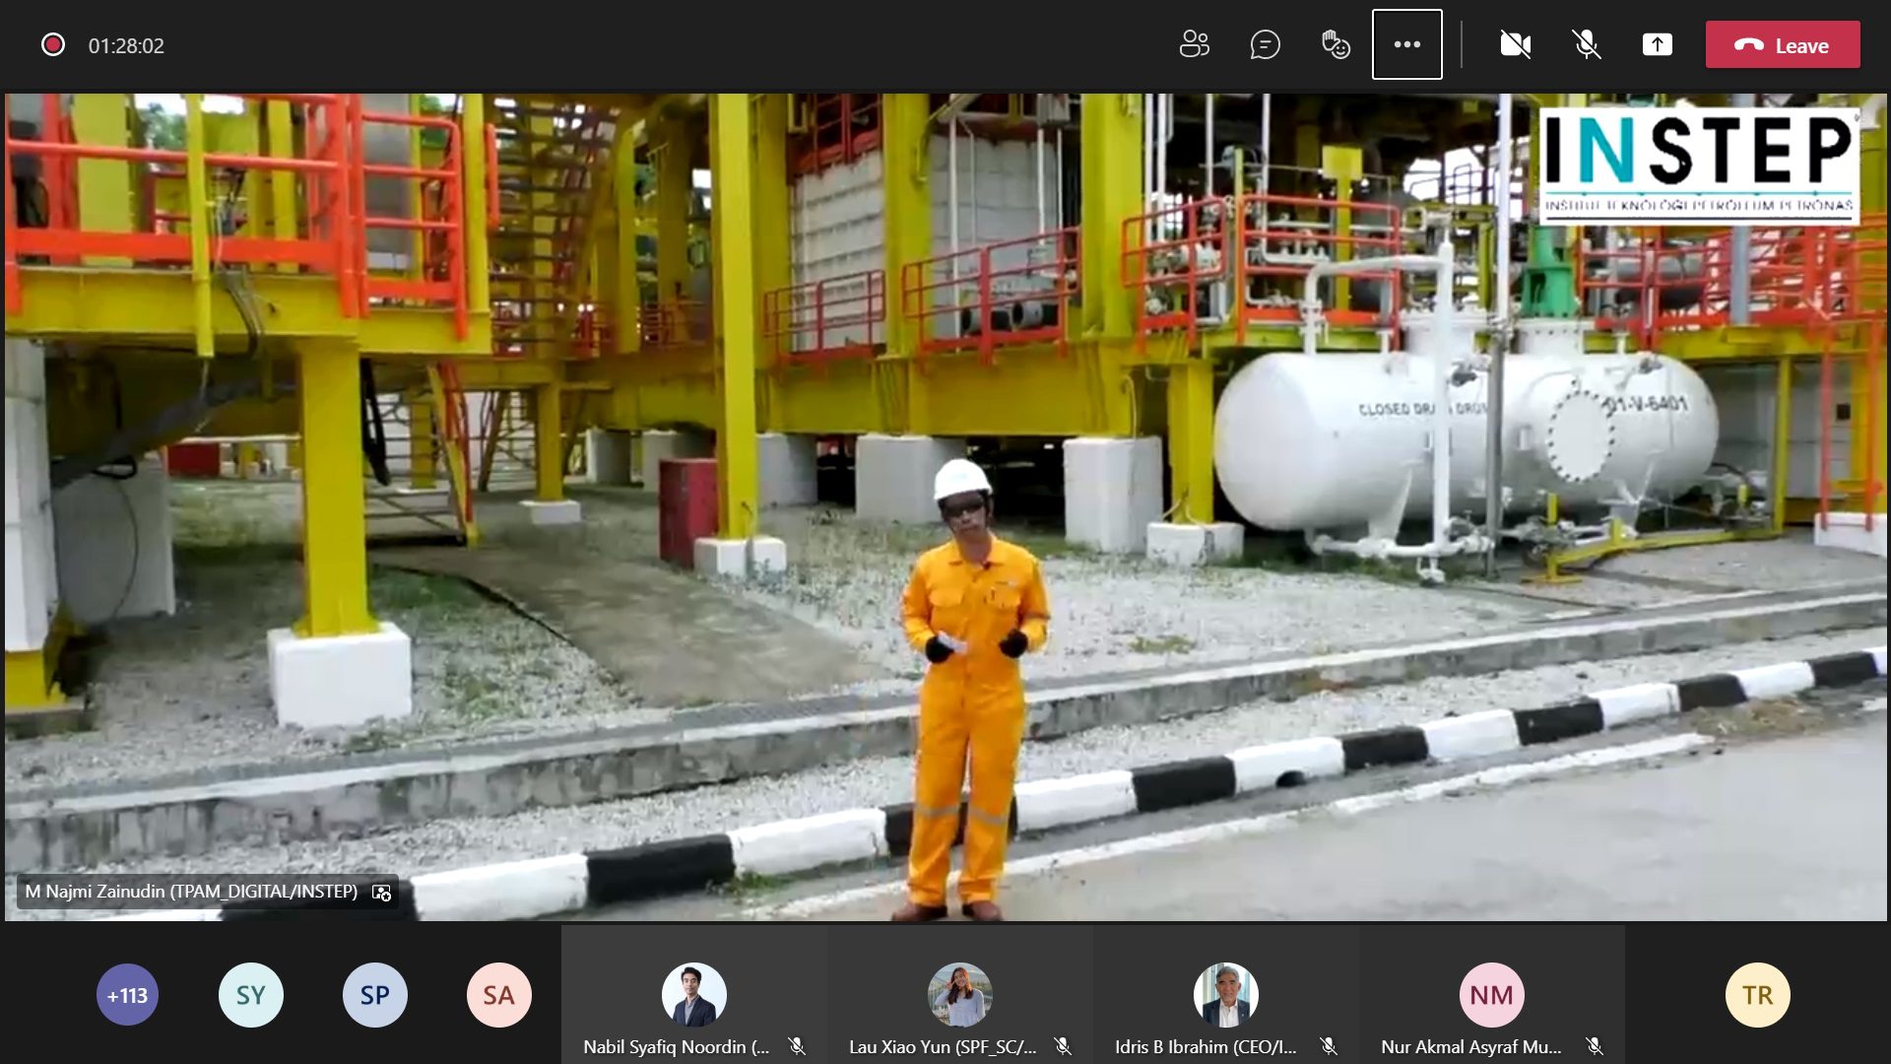
Task: Turn on your camera
Action: [x=1515, y=44]
